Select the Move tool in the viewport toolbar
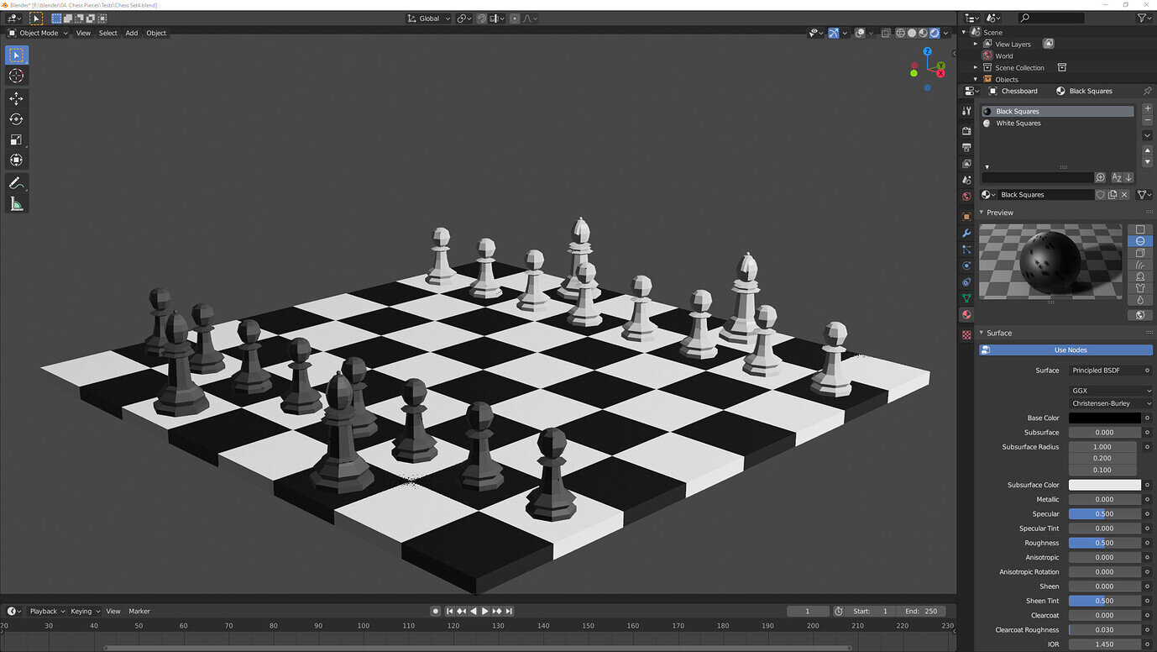The image size is (1157, 652). tap(16, 98)
